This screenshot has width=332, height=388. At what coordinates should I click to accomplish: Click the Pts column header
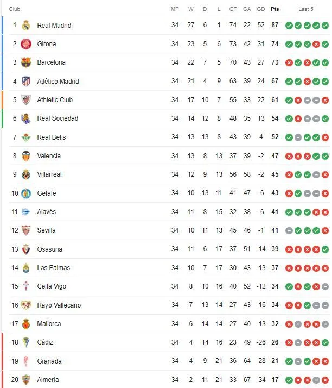(x=274, y=9)
